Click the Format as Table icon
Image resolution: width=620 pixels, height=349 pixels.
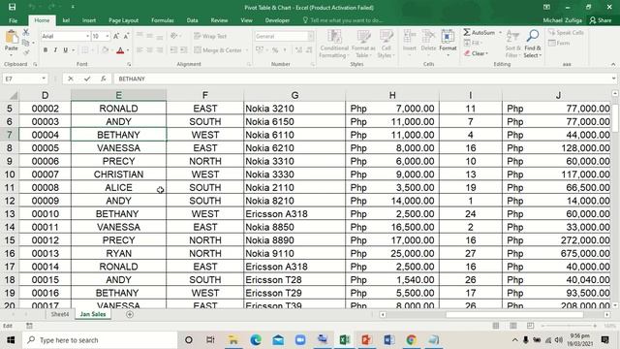tap(363, 37)
